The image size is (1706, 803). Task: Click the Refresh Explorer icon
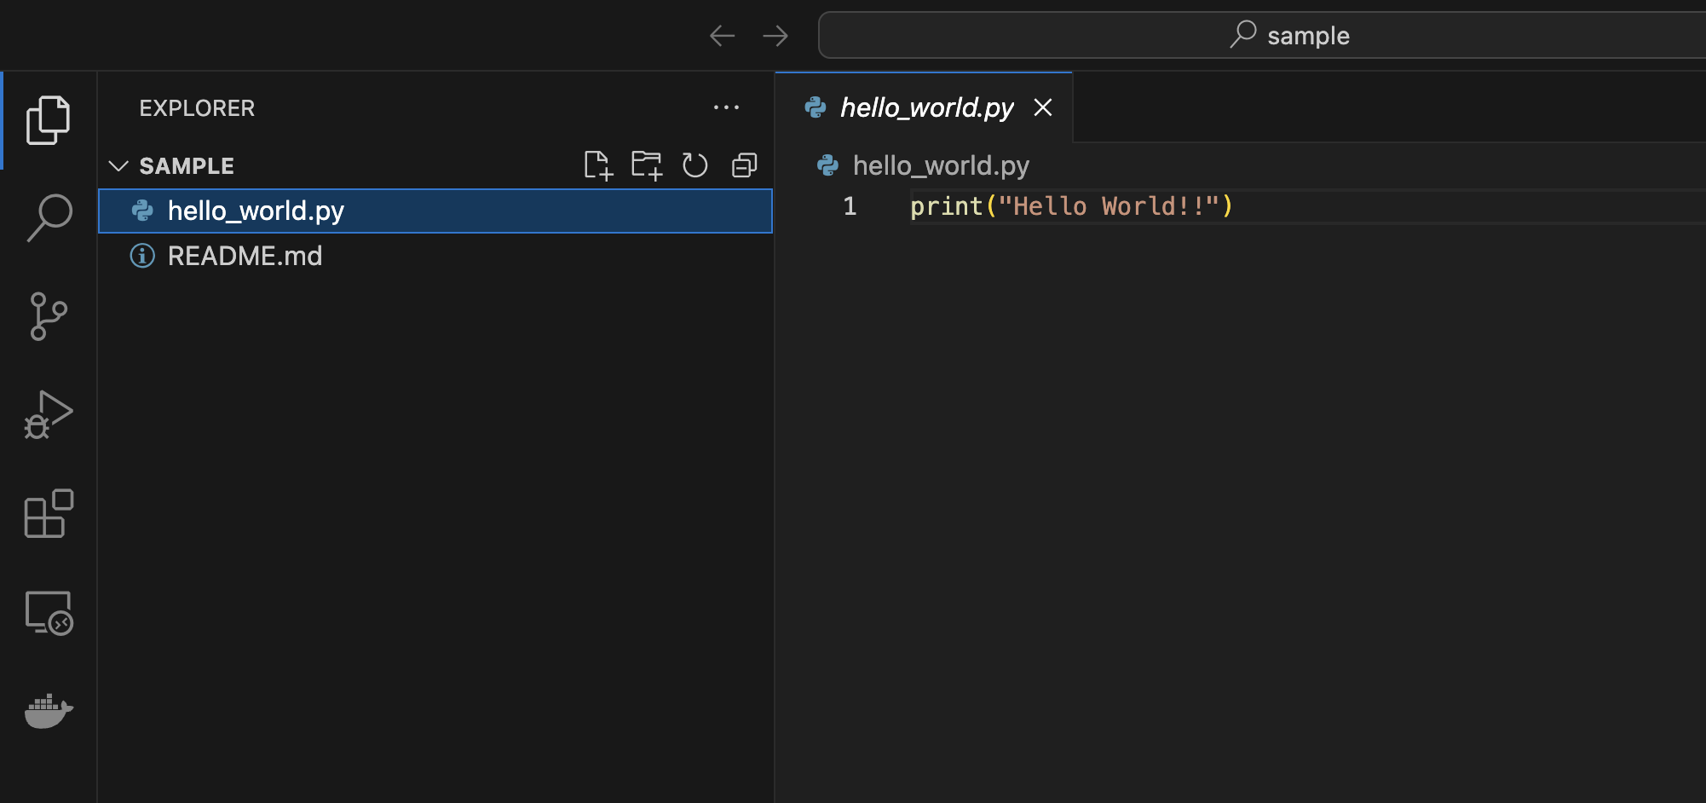695,165
